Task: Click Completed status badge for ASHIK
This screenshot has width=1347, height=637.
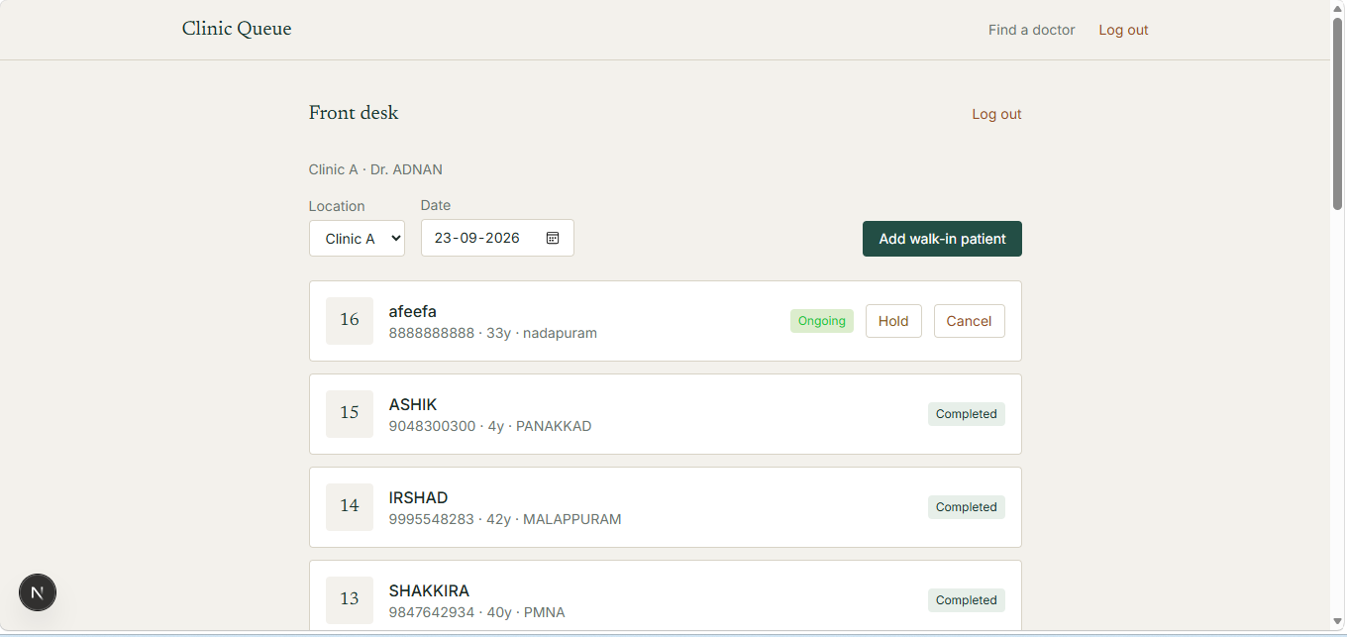Action: click(967, 414)
